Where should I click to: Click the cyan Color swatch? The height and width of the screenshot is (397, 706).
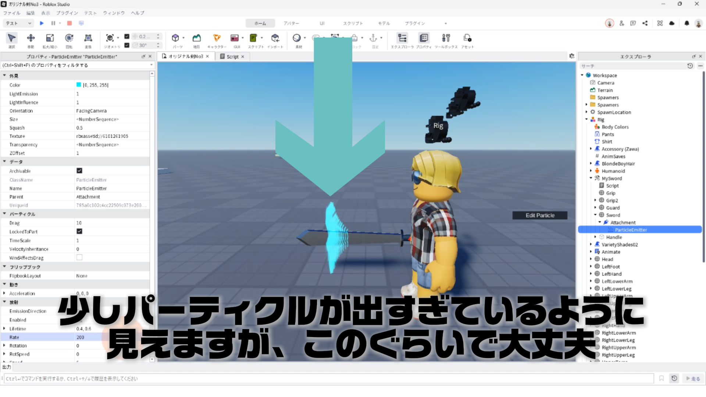[78, 85]
